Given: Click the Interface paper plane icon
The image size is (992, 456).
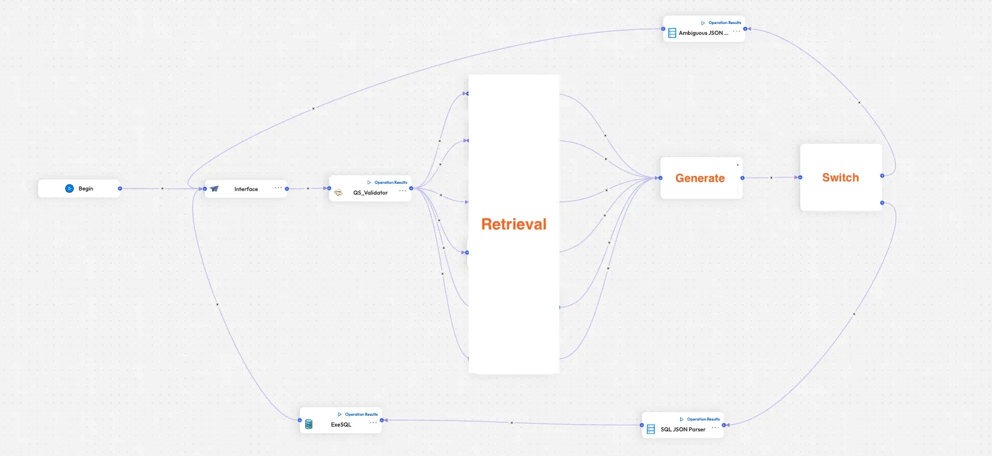Looking at the screenshot, I should tap(215, 189).
